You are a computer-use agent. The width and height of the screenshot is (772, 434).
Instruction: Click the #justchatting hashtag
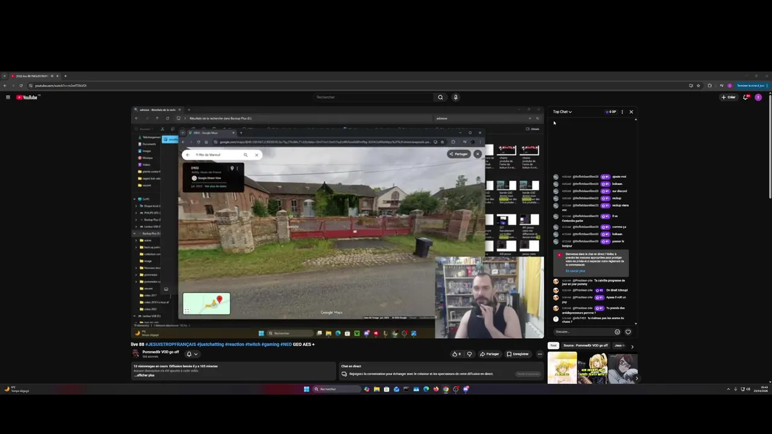tap(210, 344)
